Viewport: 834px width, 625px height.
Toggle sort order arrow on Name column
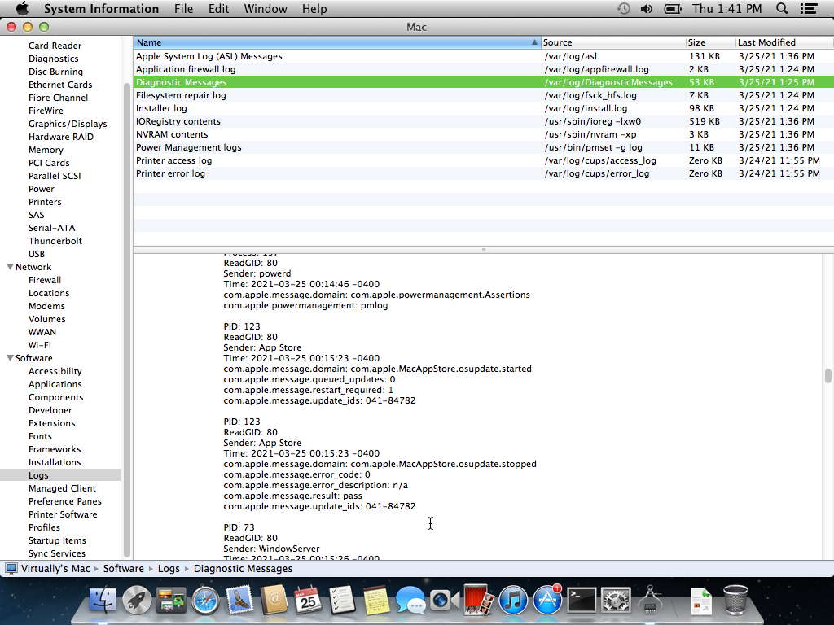[534, 42]
